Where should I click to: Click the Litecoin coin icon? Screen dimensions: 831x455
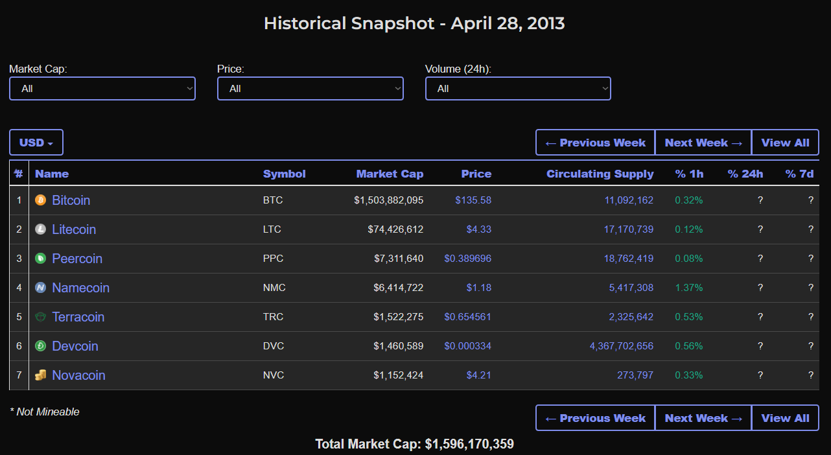[x=40, y=229]
